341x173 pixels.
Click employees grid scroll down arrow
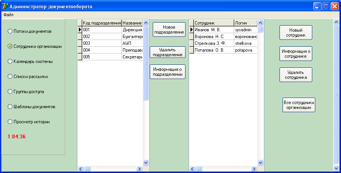(x=260, y=162)
